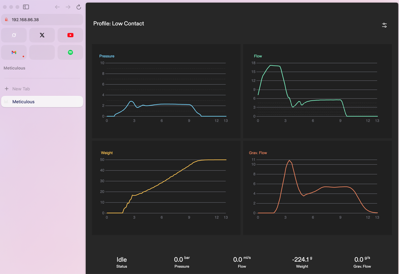Image resolution: width=399 pixels, height=274 pixels.
Task: Click the Pressure chart title
Action: coord(107,56)
